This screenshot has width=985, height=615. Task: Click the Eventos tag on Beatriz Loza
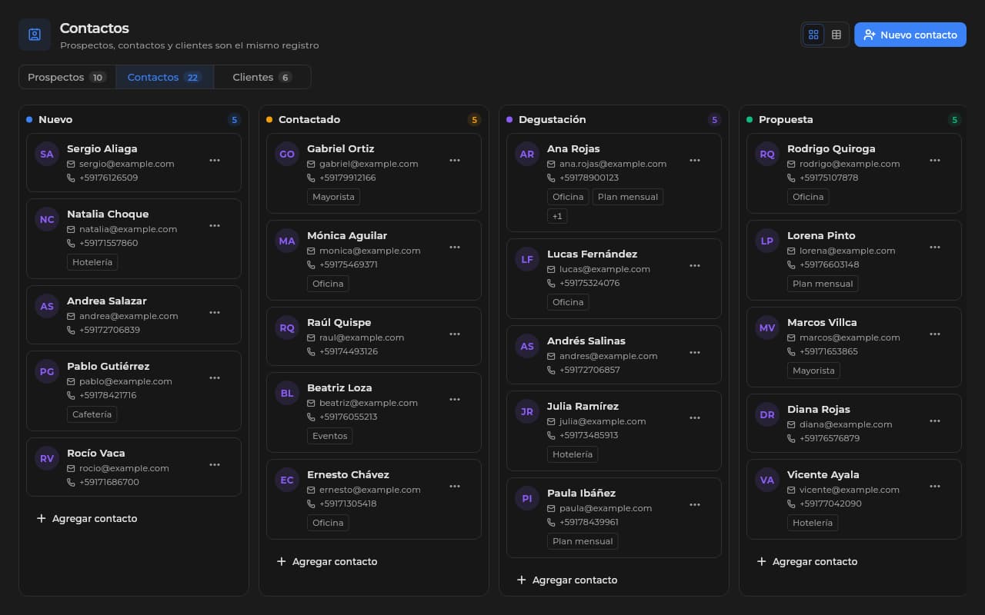click(329, 436)
